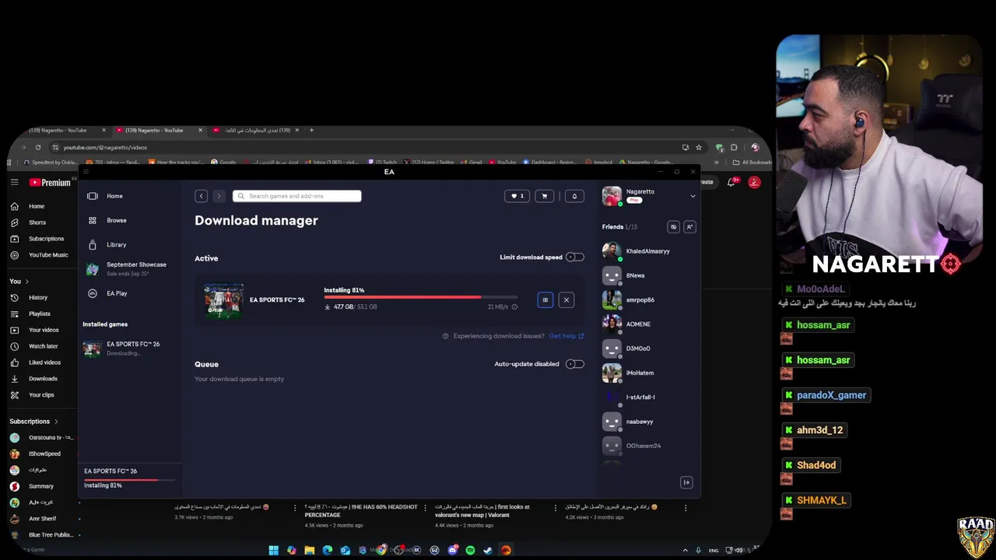The image size is (996, 560).
Task: Open EA SPORTS FC 26 cover art in Active
Action: click(x=223, y=300)
